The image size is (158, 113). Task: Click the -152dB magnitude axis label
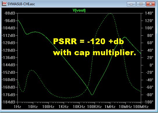click(8, 72)
